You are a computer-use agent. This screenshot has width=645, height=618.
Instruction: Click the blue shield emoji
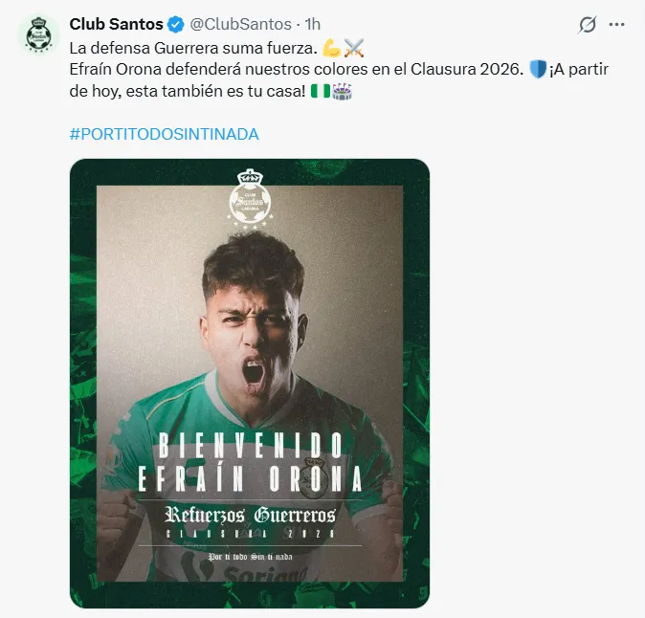click(x=537, y=69)
